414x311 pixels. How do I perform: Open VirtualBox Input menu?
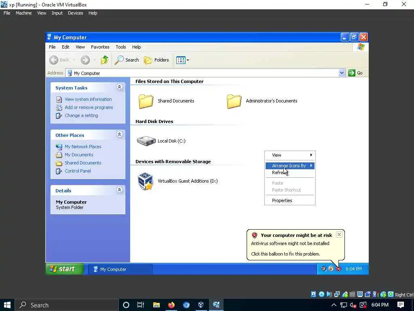[57, 13]
